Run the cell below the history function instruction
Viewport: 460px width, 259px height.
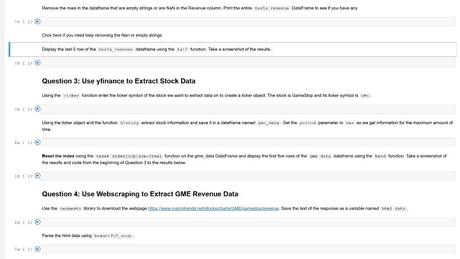click(x=38, y=142)
